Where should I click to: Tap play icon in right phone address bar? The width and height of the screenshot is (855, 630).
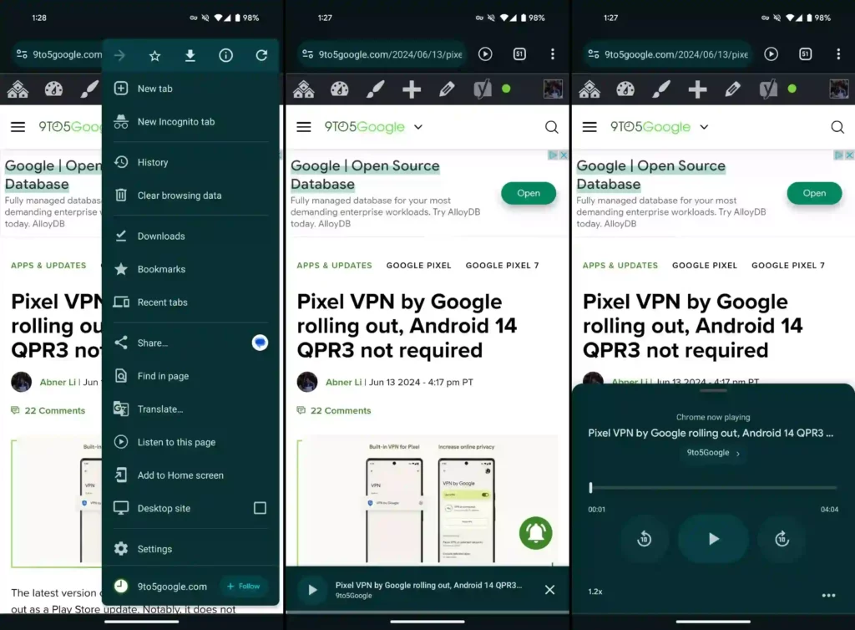pos(771,54)
